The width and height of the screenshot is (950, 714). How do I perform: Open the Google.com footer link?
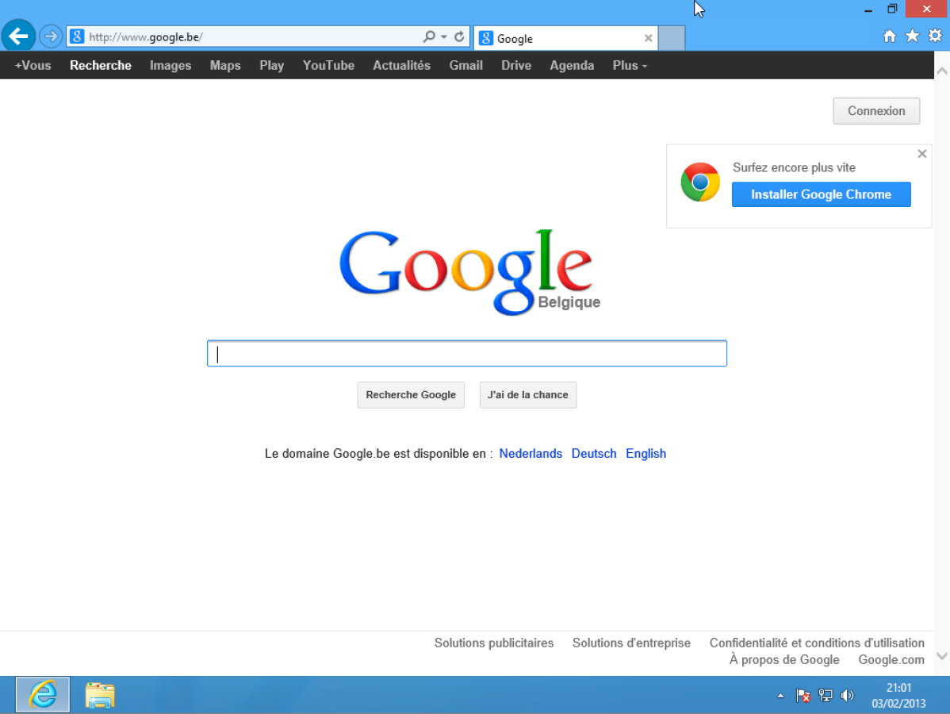[x=891, y=660]
